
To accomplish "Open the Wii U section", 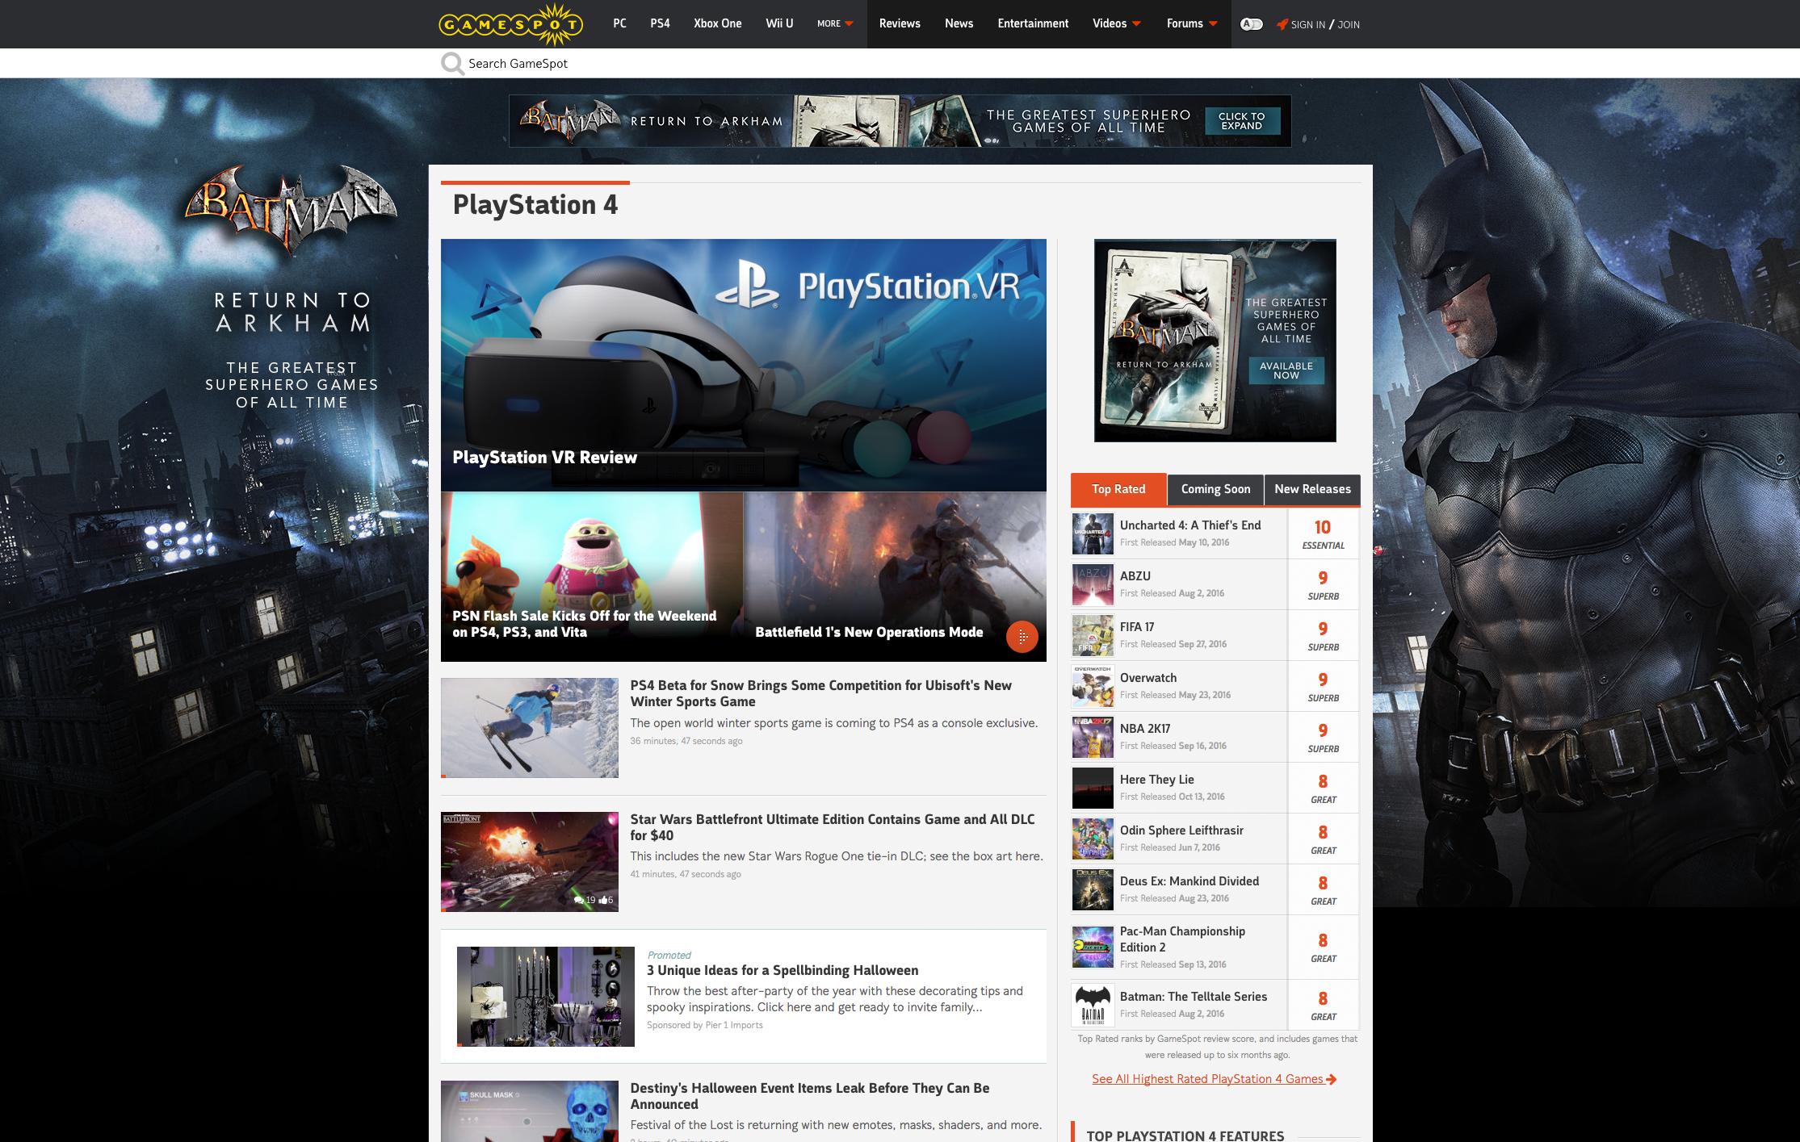I will coord(779,24).
